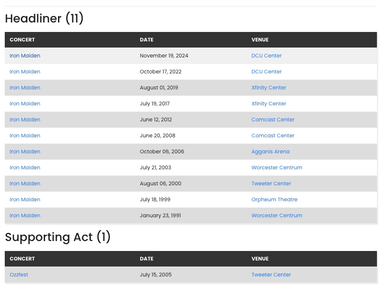Click the date July 18, 1999
This screenshot has width=383, height=289.
(155, 200)
